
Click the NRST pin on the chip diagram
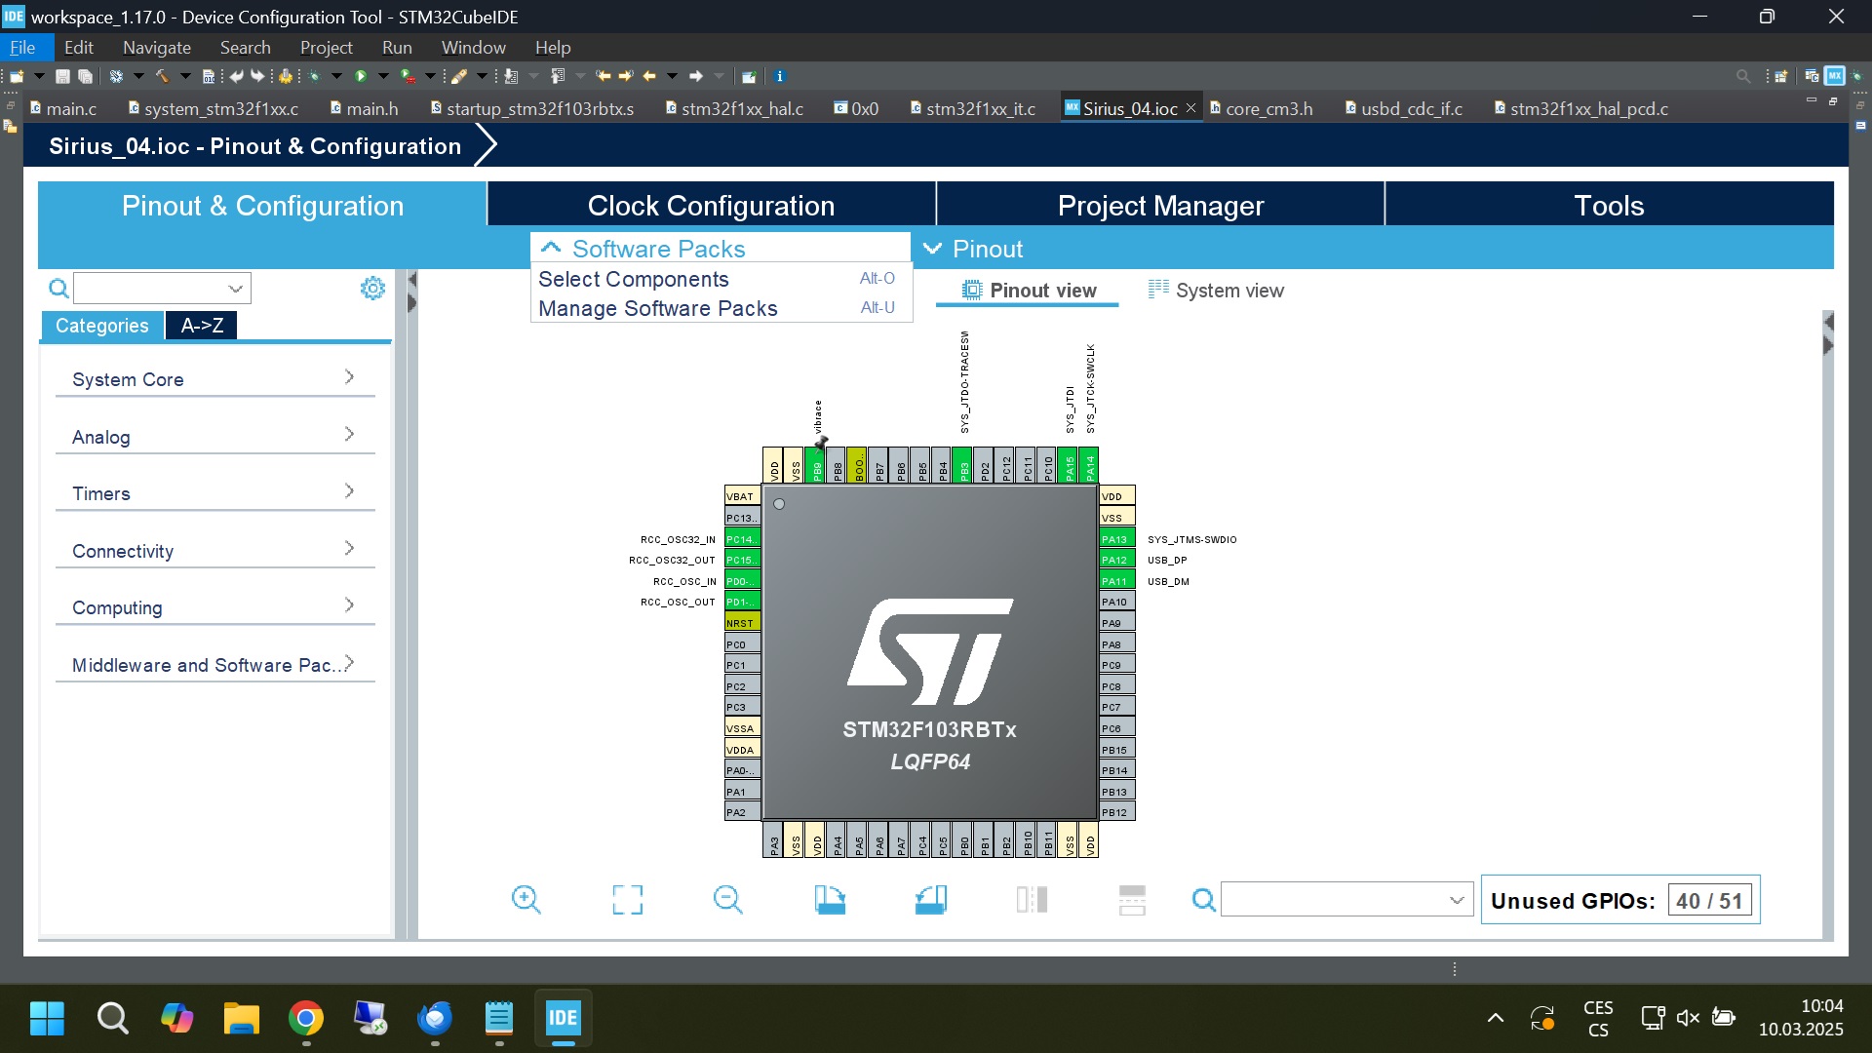point(741,622)
